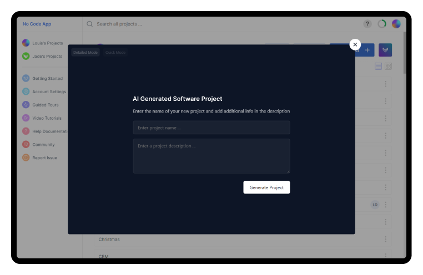
Task: Open Jade's Projects in sidebar
Action: [47, 57]
